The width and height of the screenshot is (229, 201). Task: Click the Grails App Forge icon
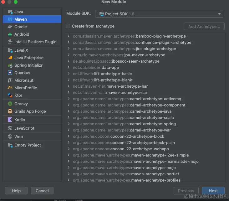point(10,111)
